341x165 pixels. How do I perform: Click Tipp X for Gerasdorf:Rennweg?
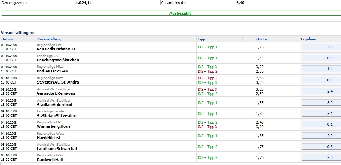pyautogui.click(x=207, y=89)
